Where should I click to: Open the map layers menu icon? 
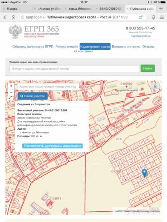point(155,86)
